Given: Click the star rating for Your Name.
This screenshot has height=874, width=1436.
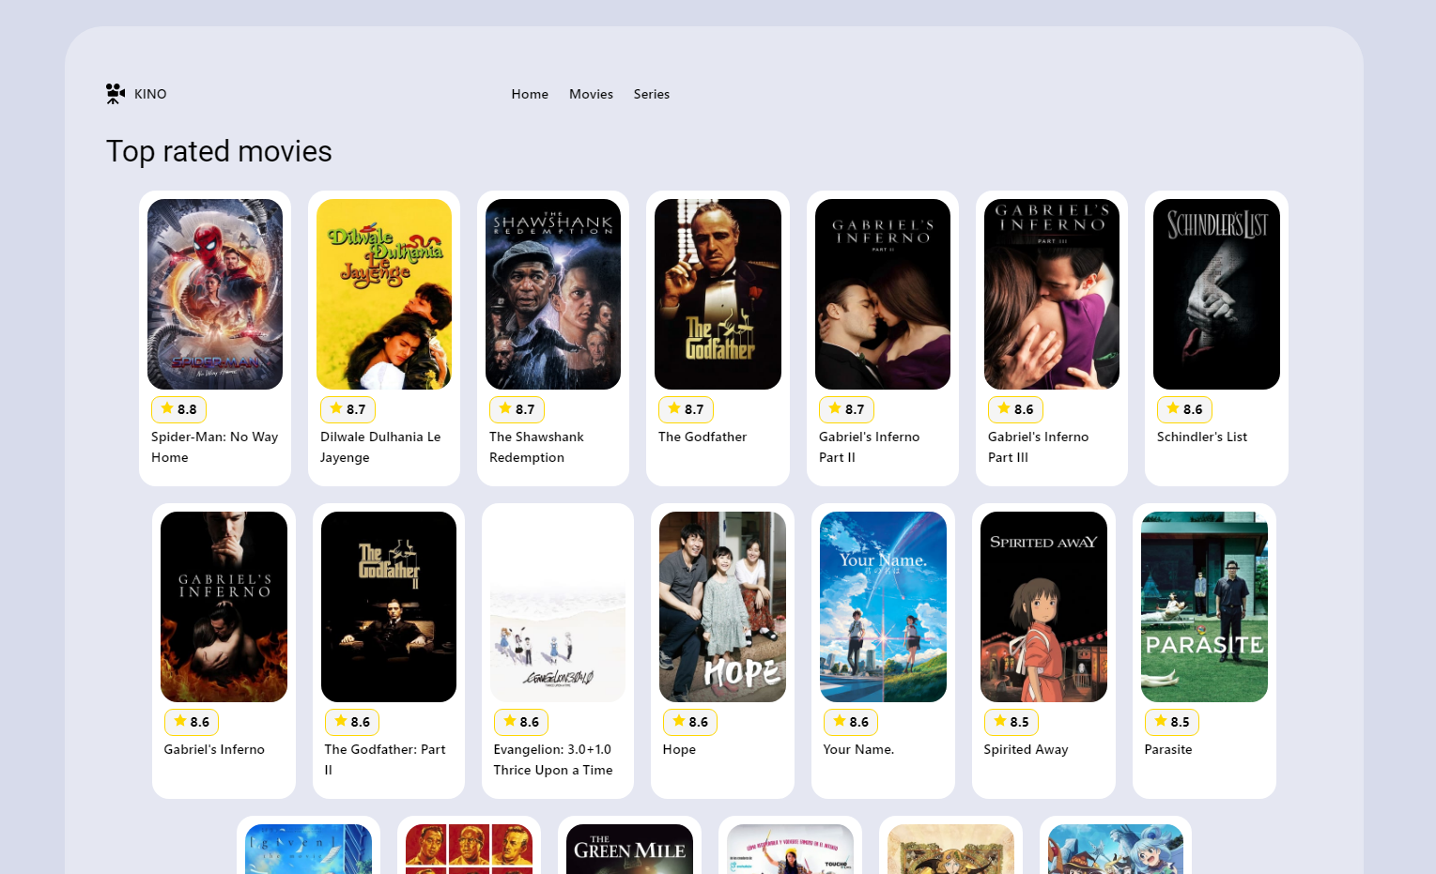Looking at the screenshot, I should 851,722.
